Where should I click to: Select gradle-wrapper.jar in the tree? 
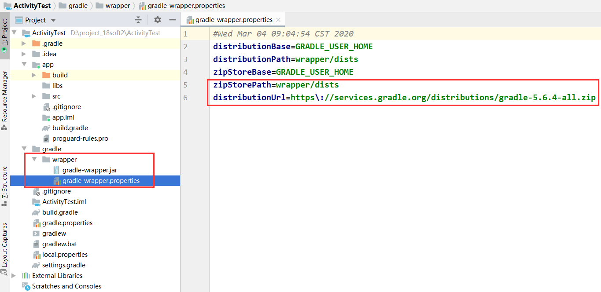95,170
